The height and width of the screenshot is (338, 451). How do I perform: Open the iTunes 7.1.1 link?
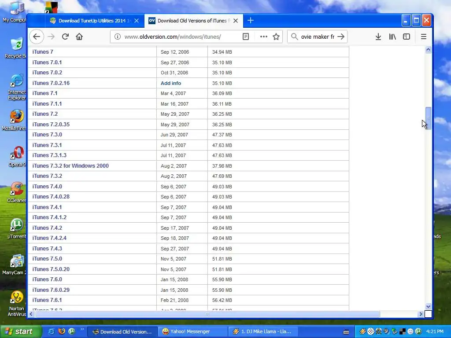pos(47,104)
